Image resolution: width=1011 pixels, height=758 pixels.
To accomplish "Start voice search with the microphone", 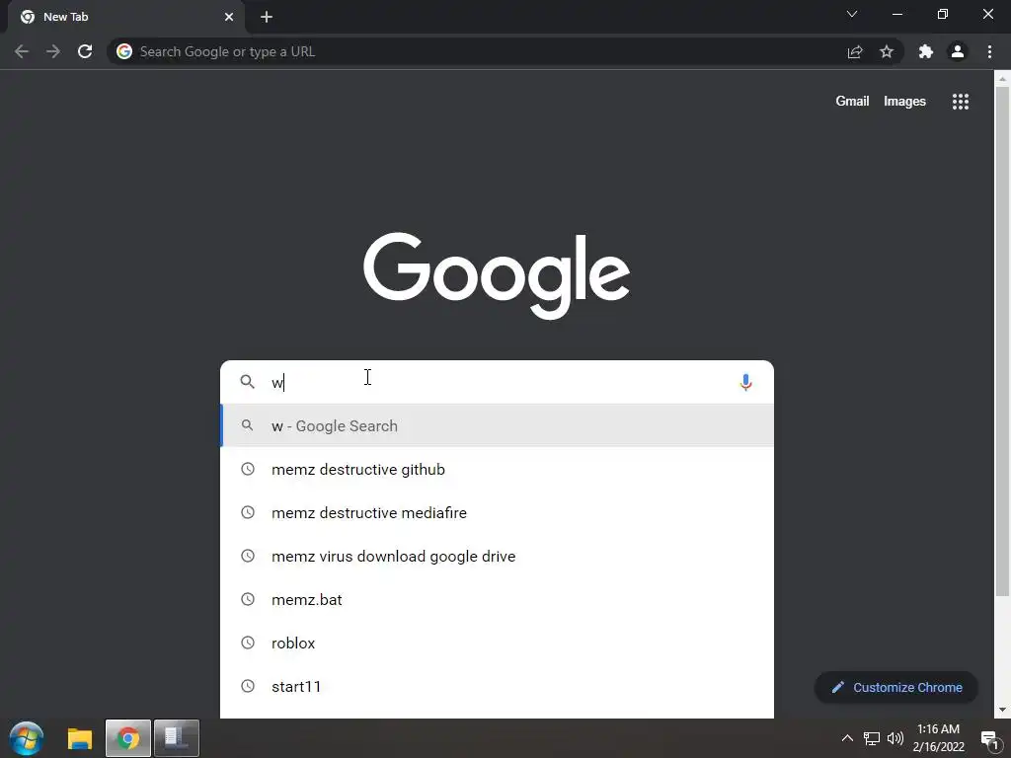I will click(745, 382).
